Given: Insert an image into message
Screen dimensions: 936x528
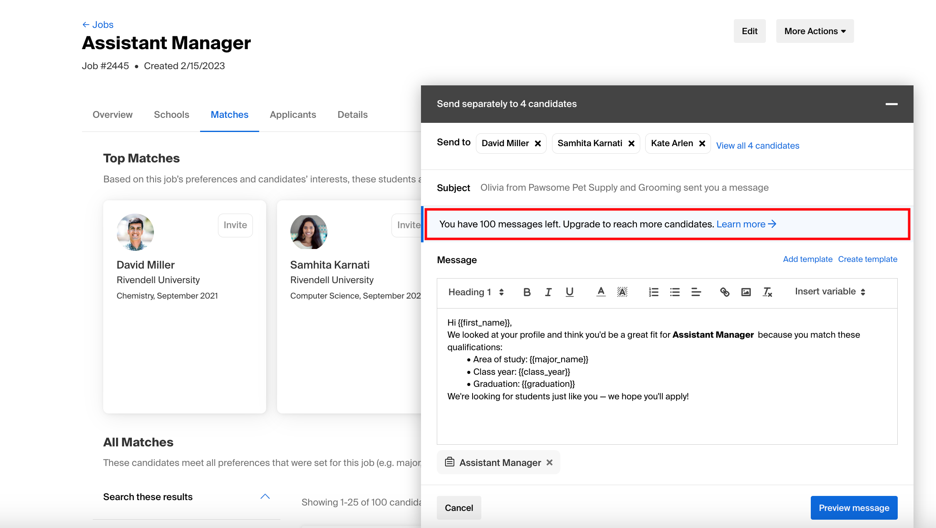Looking at the screenshot, I should coord(746,292).
